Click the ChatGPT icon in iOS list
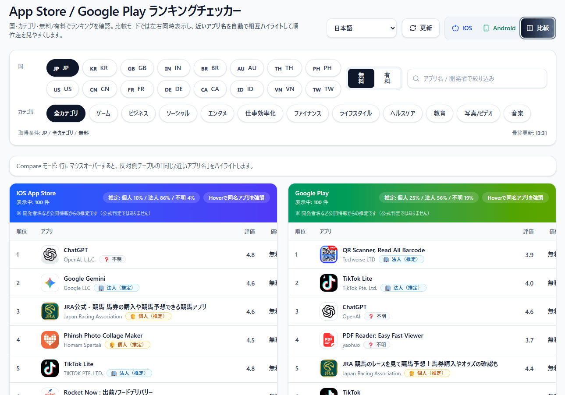Screen dimensions: 565x395 click(50, 254)
